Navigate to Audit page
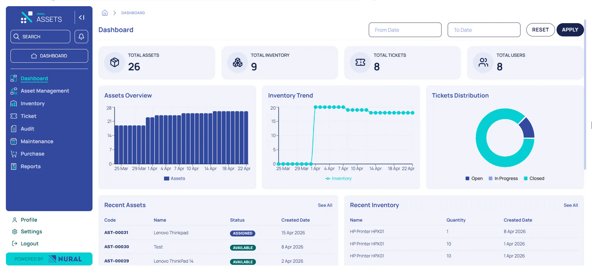 click(27, 129)
